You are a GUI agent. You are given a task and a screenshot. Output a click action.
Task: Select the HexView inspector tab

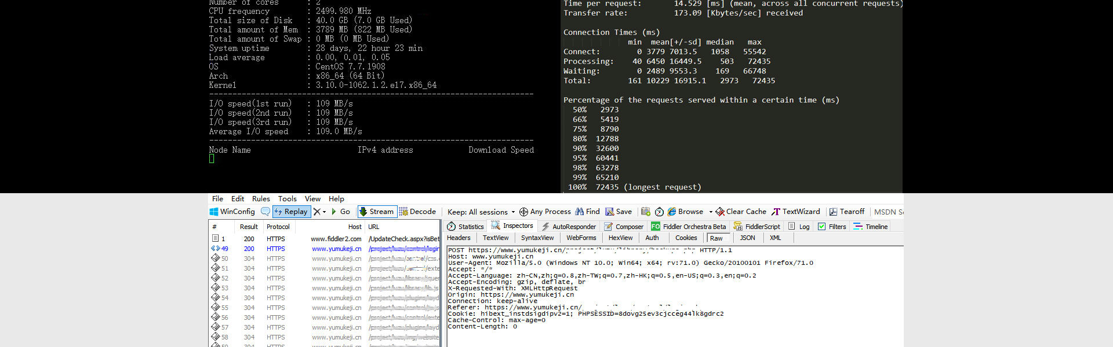(x=621, y=238)
